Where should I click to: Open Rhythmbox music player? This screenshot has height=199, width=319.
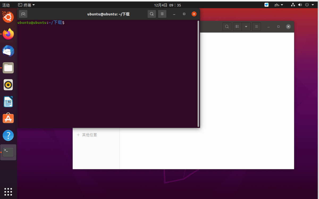point(8,85)
